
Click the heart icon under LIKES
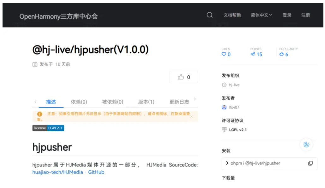click(x=224, y=54)
